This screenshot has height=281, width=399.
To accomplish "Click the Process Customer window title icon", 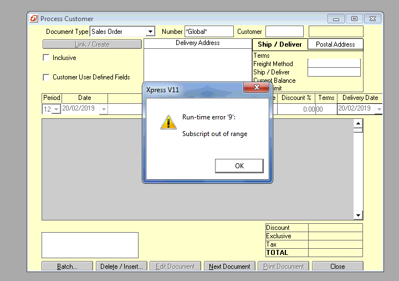I will pyautogui.click(x=34, y=18).
